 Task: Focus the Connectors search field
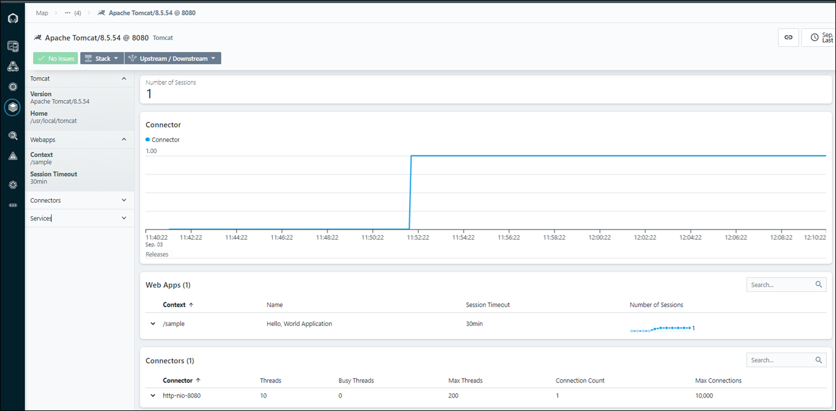click(x=786, y=360)
